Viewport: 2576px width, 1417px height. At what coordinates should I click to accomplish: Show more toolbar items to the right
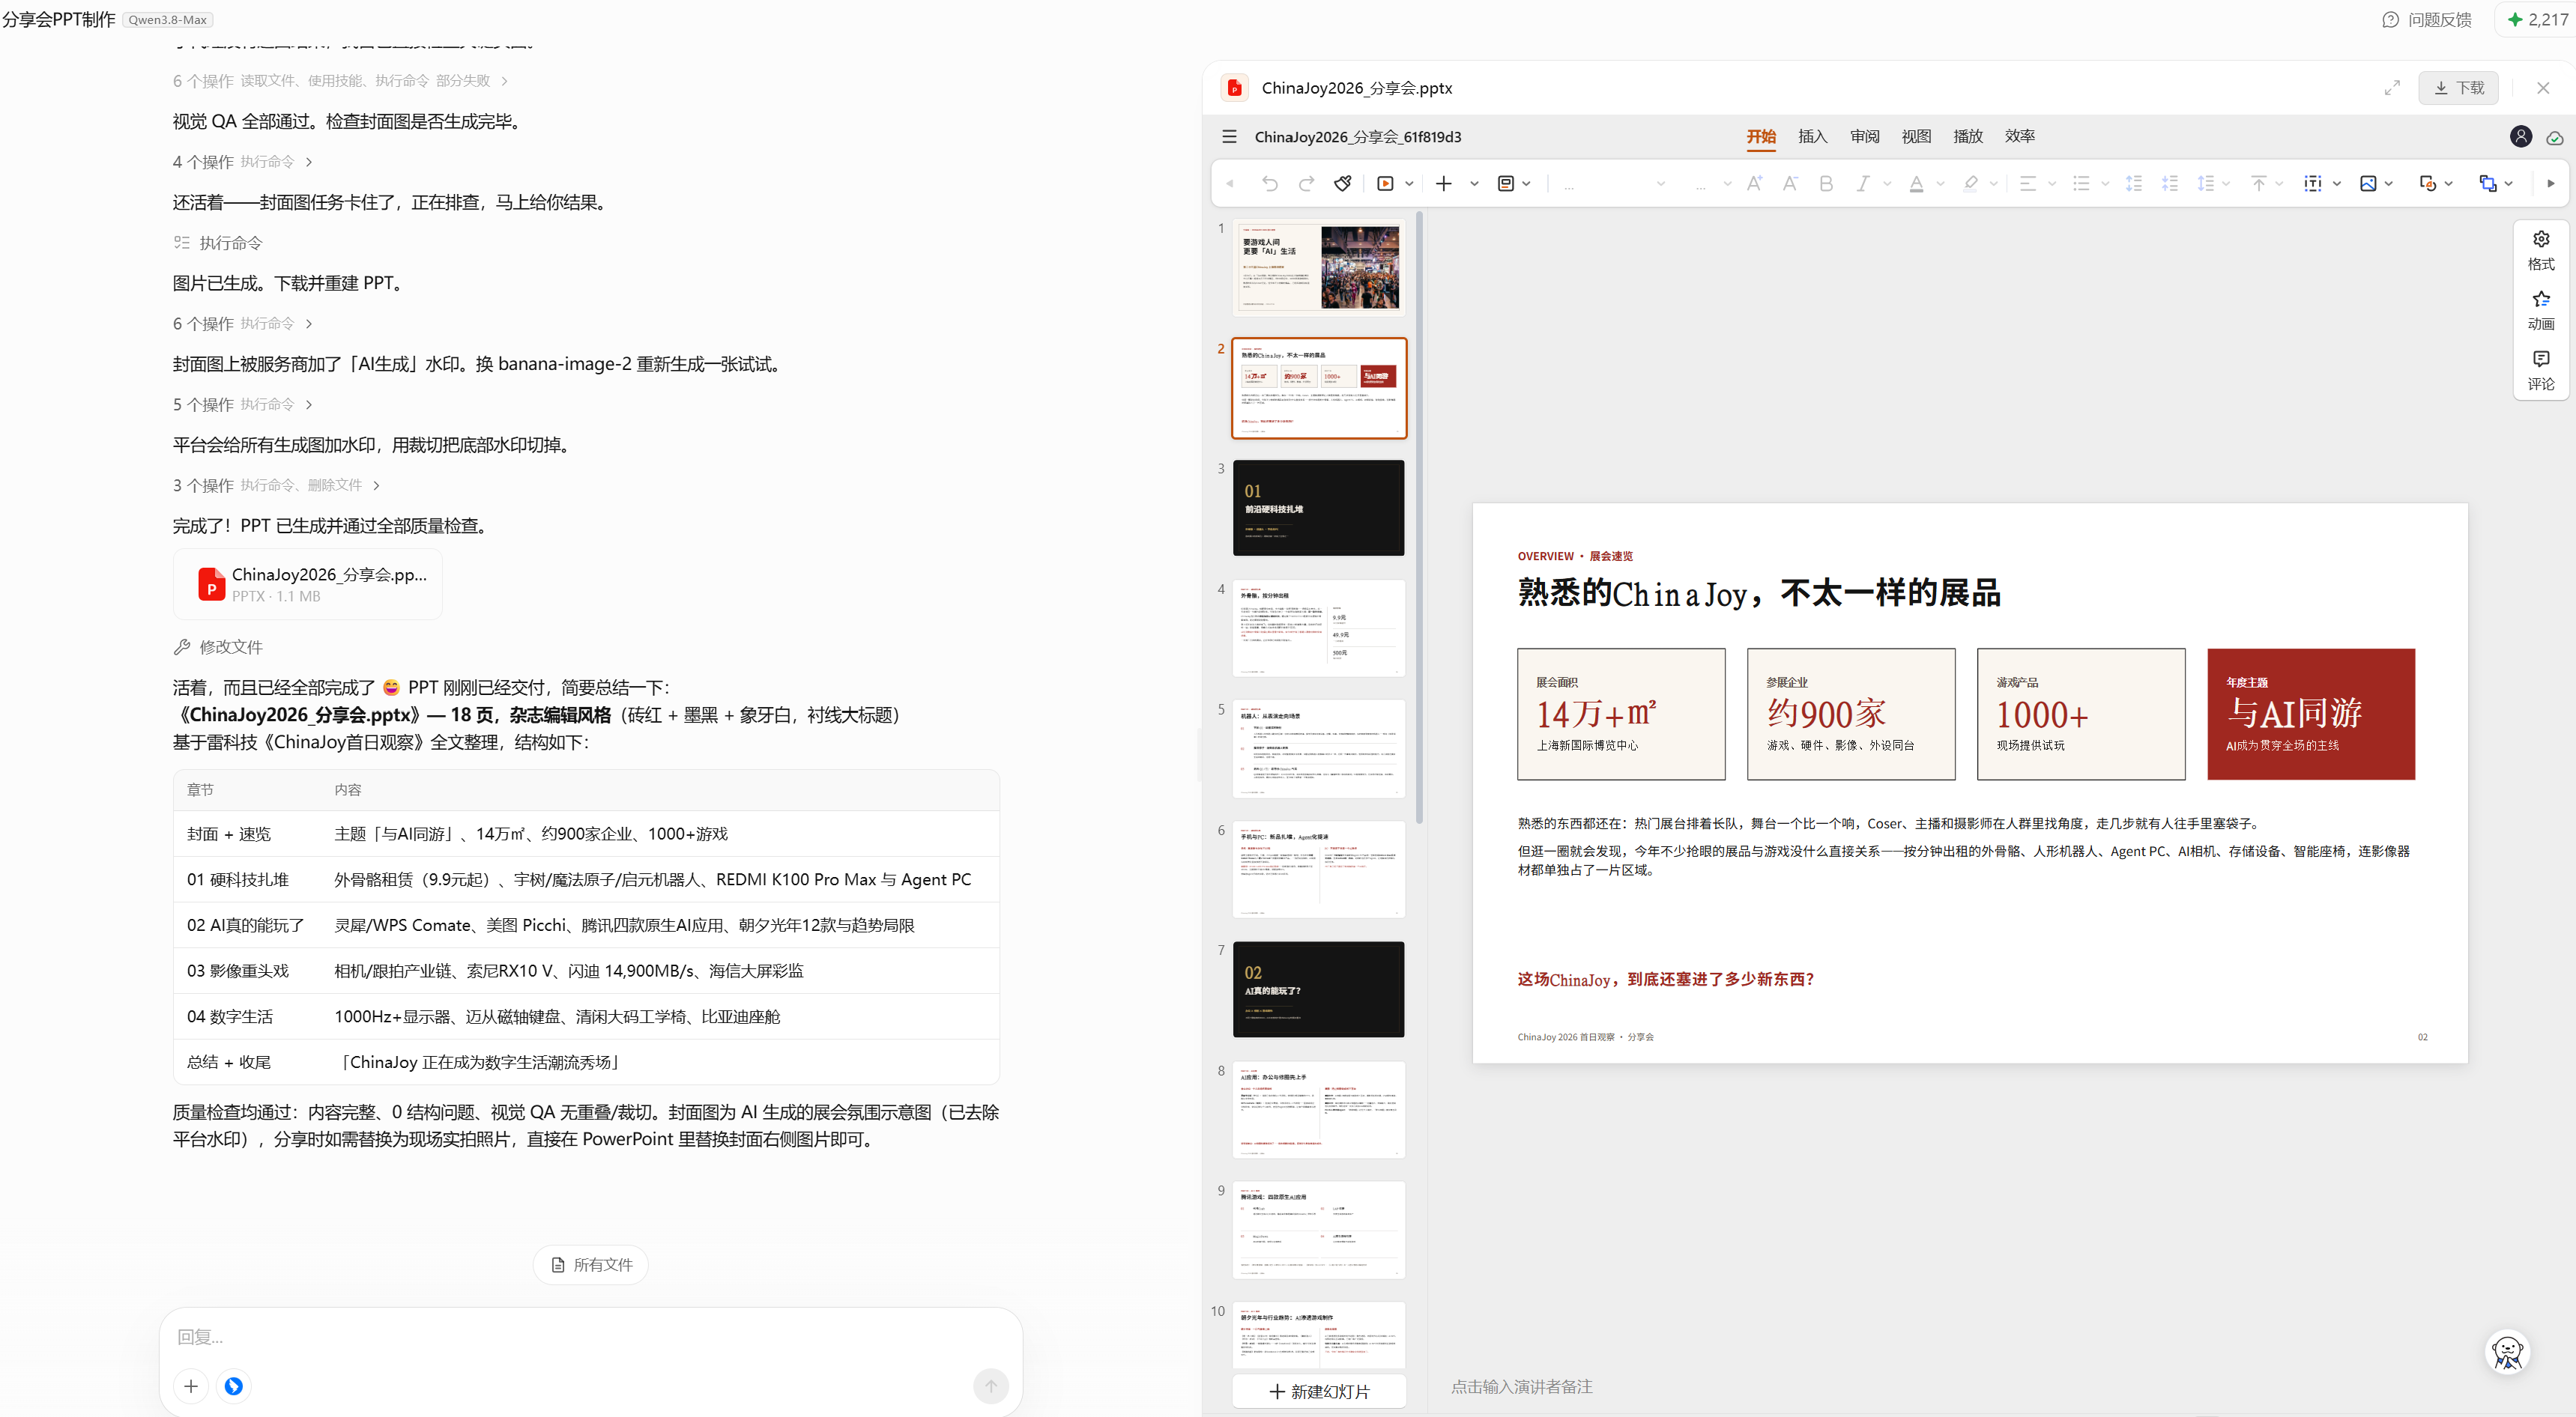point(2551,184)
